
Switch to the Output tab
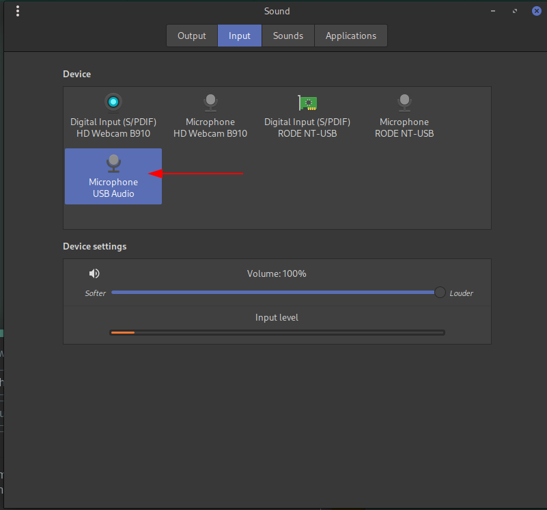(192, 36)
